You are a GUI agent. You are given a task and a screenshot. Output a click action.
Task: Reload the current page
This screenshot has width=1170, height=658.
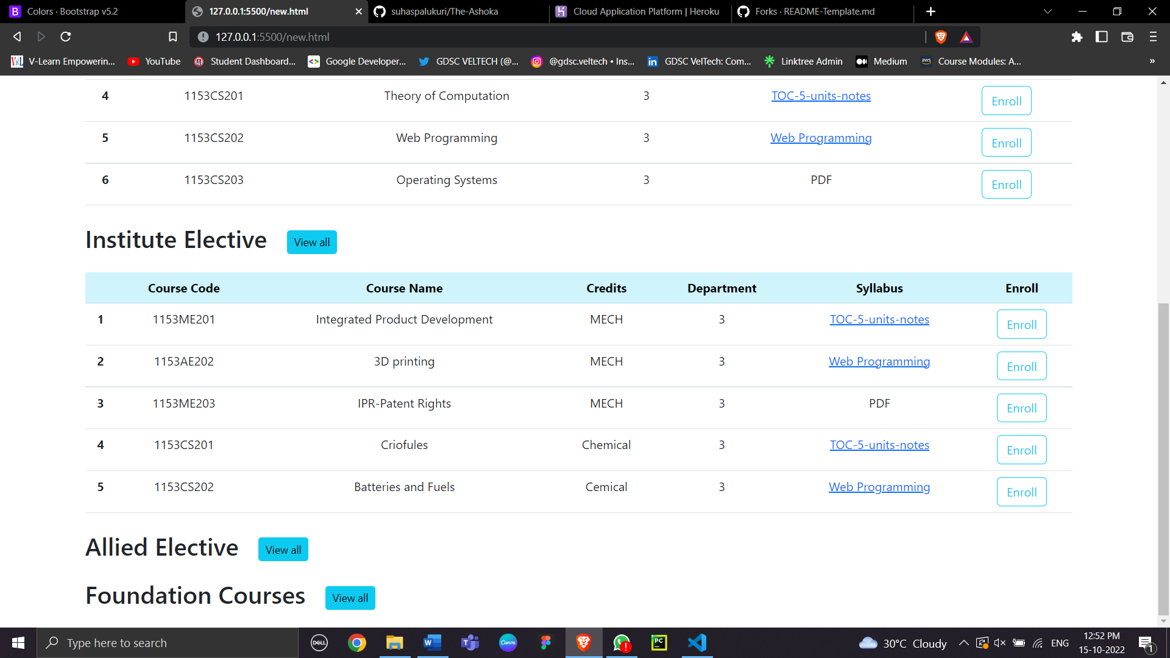(65, 37)
